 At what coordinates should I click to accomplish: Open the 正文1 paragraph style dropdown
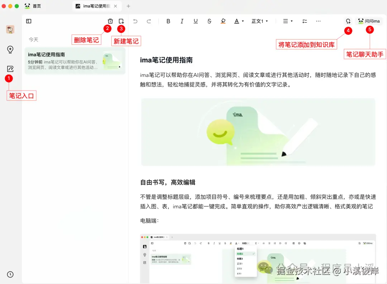pyautogui.click(x=260, y=21)
